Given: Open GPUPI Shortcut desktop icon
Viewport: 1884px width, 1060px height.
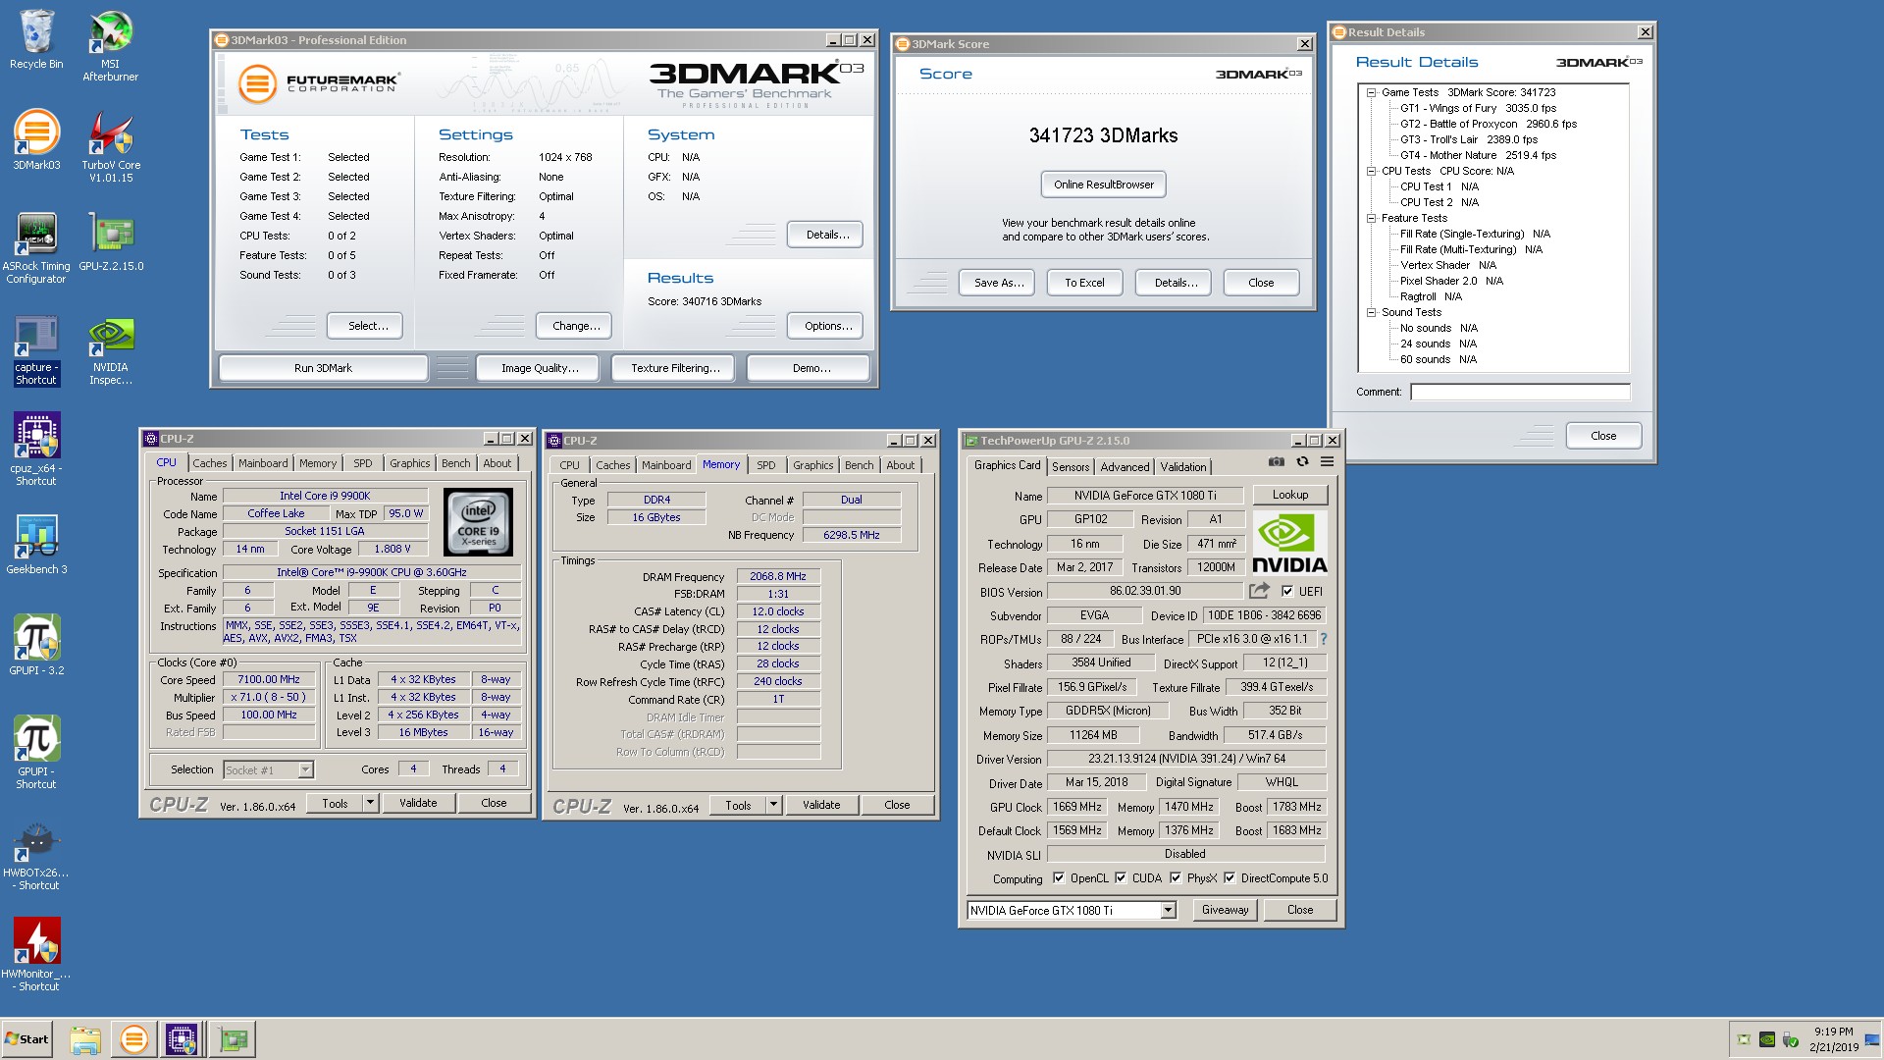Looking at the screenshot, I should (x=36, y=752).
